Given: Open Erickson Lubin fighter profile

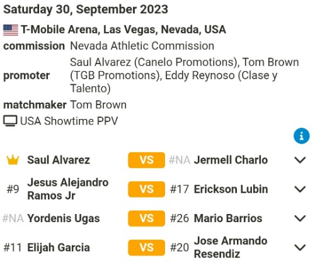Looking at the screenshot, I should coord(231,189).
